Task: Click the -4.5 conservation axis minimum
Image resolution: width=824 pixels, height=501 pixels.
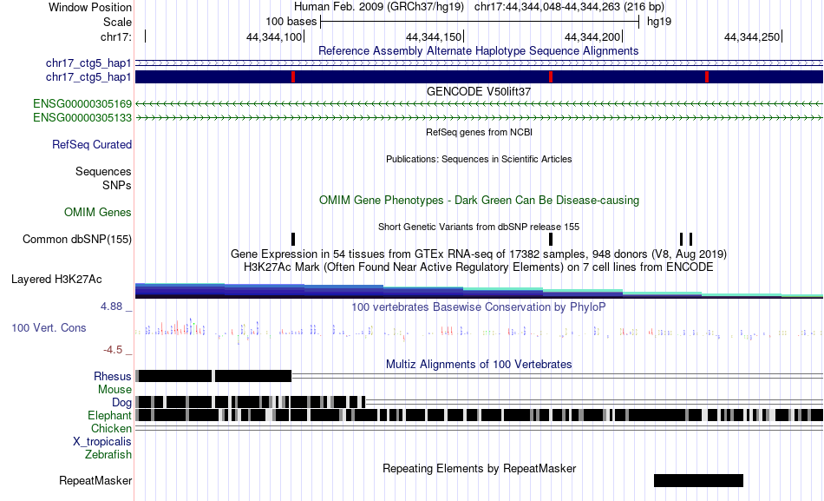Action: coord(113,350)
